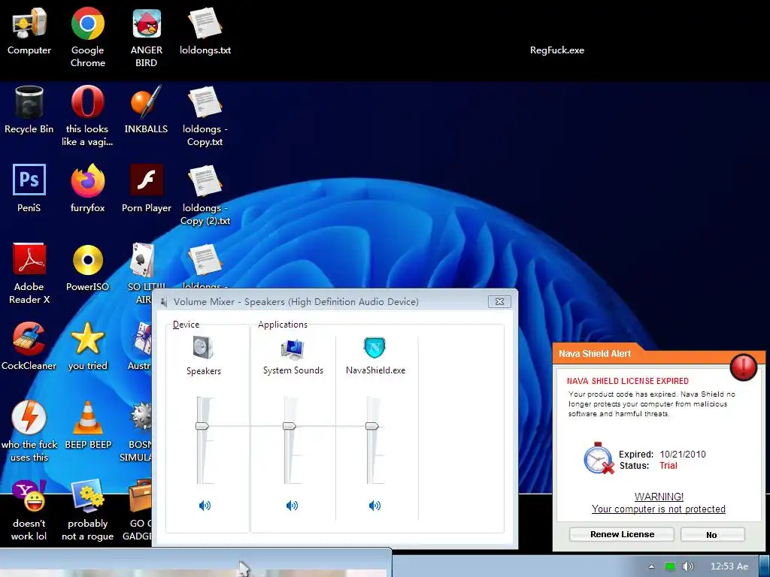Click the WARNING! link in alert

click(659, 497)
